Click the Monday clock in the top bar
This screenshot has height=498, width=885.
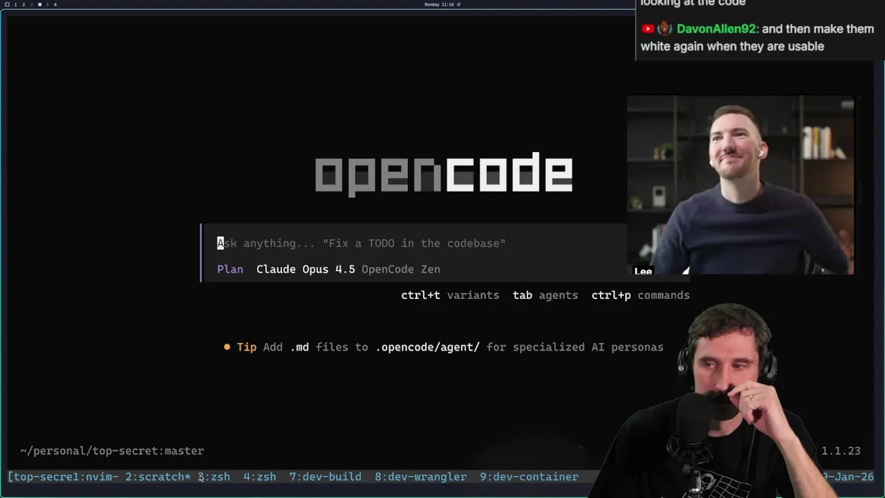pos(439,4)
